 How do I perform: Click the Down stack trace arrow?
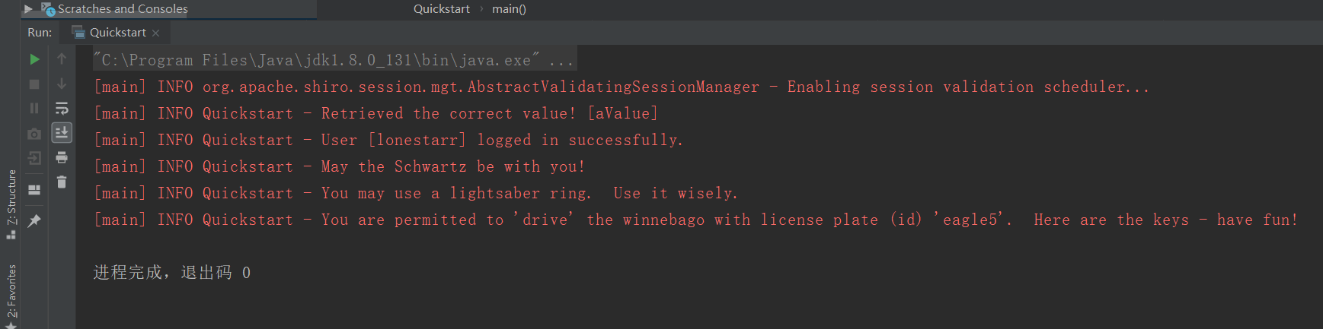[x=62, y=84]
